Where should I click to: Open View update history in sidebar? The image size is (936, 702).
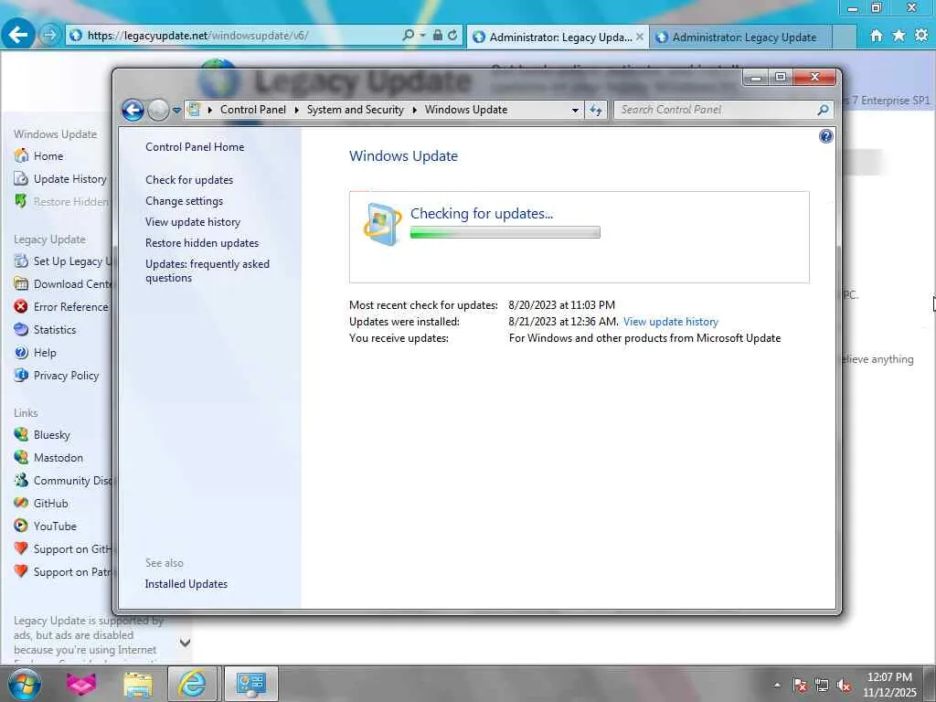pos(193,222)
